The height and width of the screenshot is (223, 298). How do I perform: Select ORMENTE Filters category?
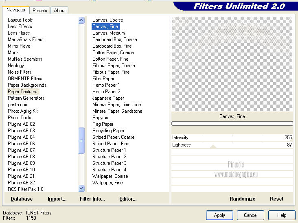pos(25,79)
